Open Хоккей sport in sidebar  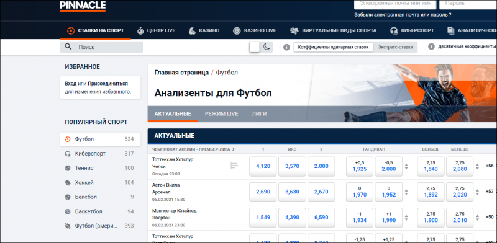pyautogui.click(x=101, y=183)
